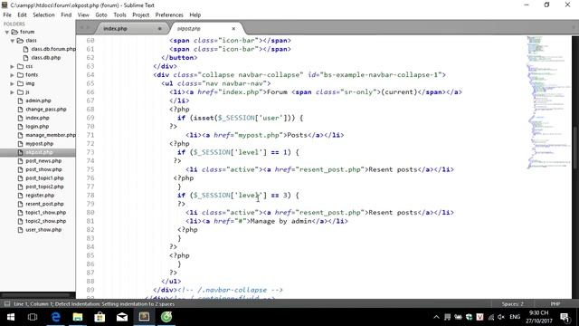
Task: Close the okpost.php tab
Action: point(233,28)
